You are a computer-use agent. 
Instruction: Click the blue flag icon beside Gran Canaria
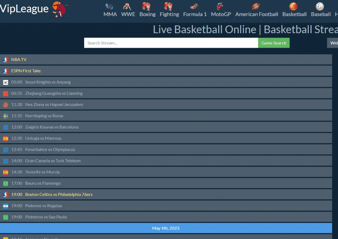tap(6, 161)
